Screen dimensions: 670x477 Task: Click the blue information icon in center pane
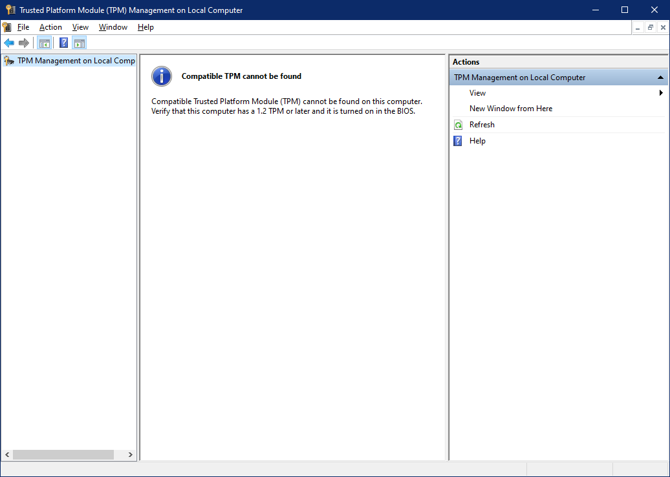[162, 76]
